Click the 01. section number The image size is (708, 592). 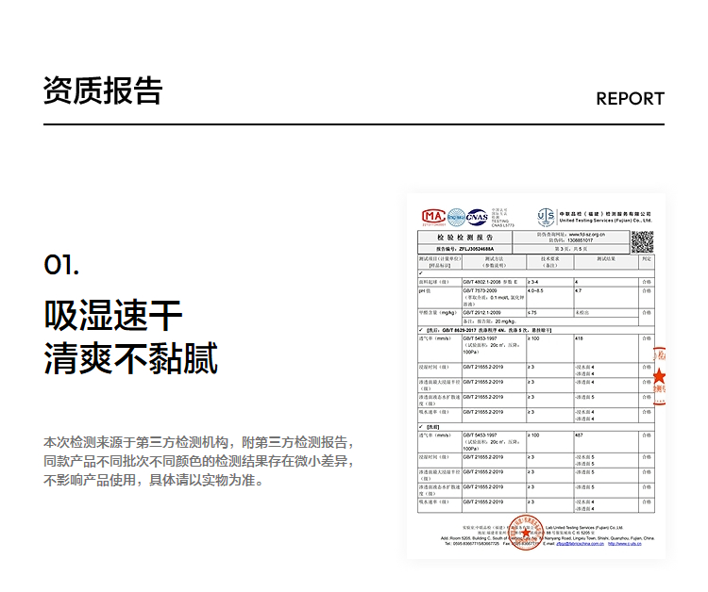coord(61,265)
